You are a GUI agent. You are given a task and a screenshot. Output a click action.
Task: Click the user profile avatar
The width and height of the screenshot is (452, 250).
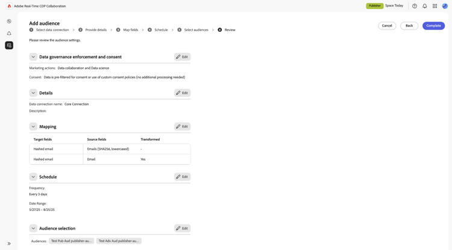pos(445,6)
